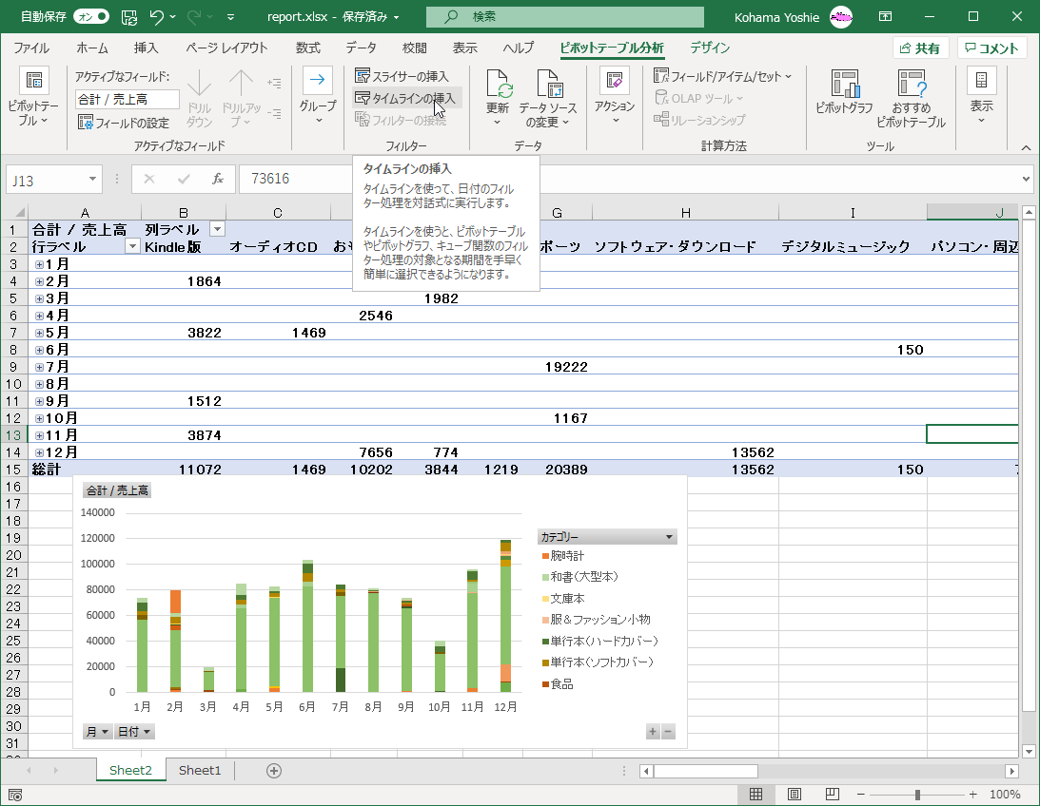Open the row labels (行ラベル) filter dropdown
Screen dimensions: 1040x806
(132, 246)
